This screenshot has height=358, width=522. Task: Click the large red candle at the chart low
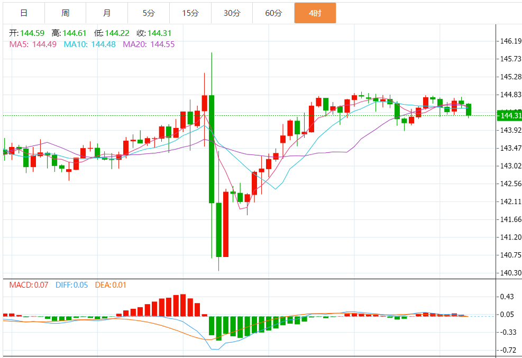226,224
